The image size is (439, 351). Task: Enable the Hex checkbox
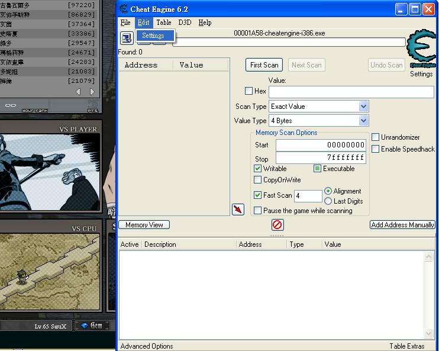tap(249, 91)
